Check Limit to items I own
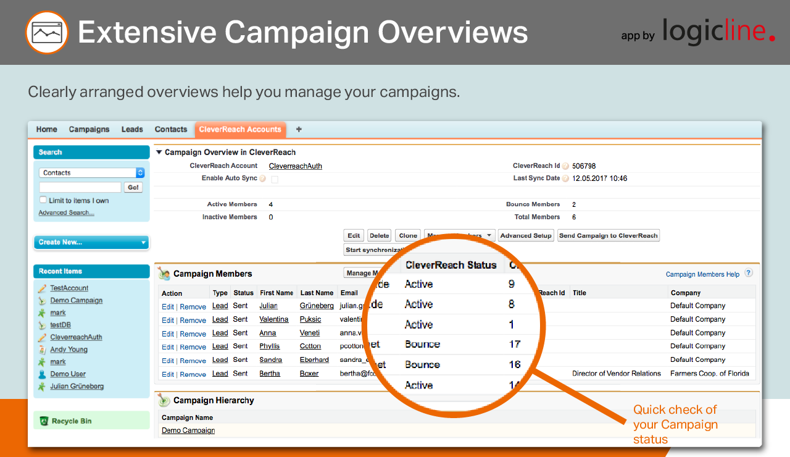Viewport: 790px width, 457px height. (x=43, y=199)
